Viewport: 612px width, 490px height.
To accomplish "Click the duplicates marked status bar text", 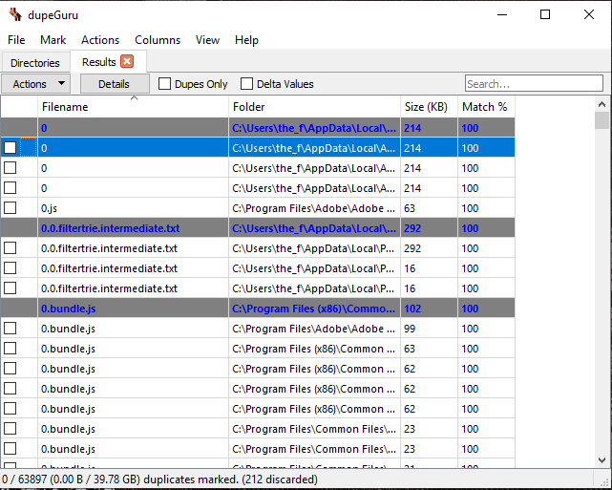I will click(x=159, y=479).
